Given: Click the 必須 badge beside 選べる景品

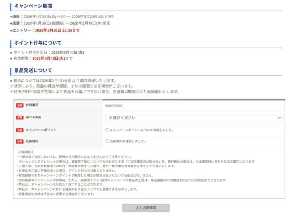Looking at the screenshot, I should tap(19, 118).
